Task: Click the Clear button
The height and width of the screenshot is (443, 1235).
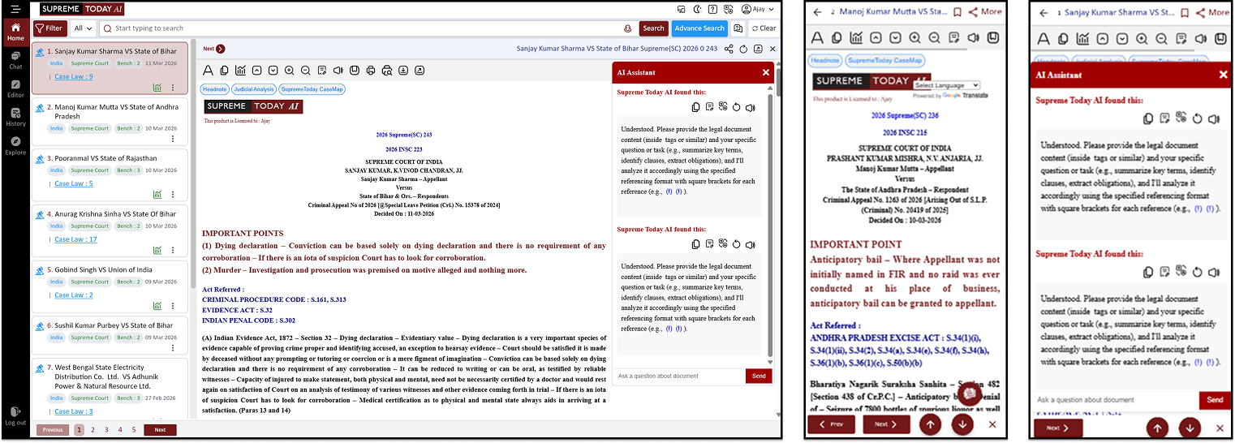Action: [764, 28]
